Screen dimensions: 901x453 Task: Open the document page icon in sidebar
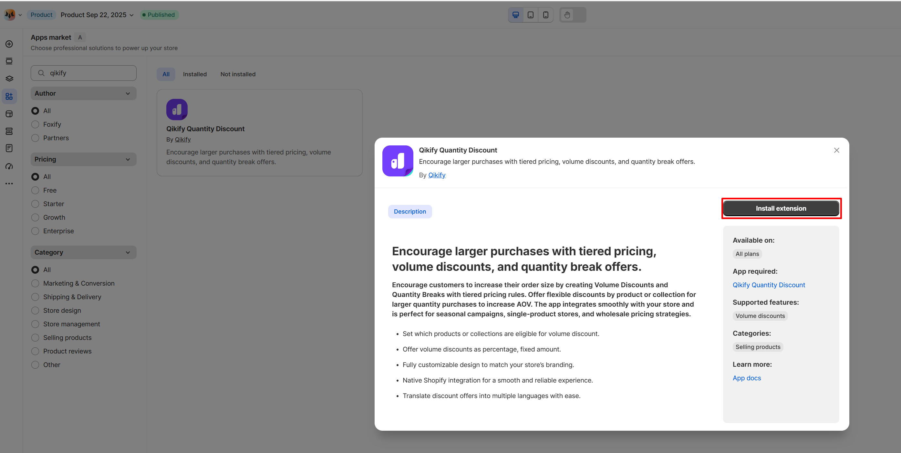point(9,148)
